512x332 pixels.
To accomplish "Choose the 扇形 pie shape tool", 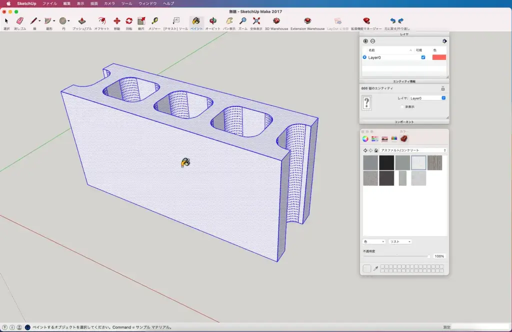I will 48,21.
